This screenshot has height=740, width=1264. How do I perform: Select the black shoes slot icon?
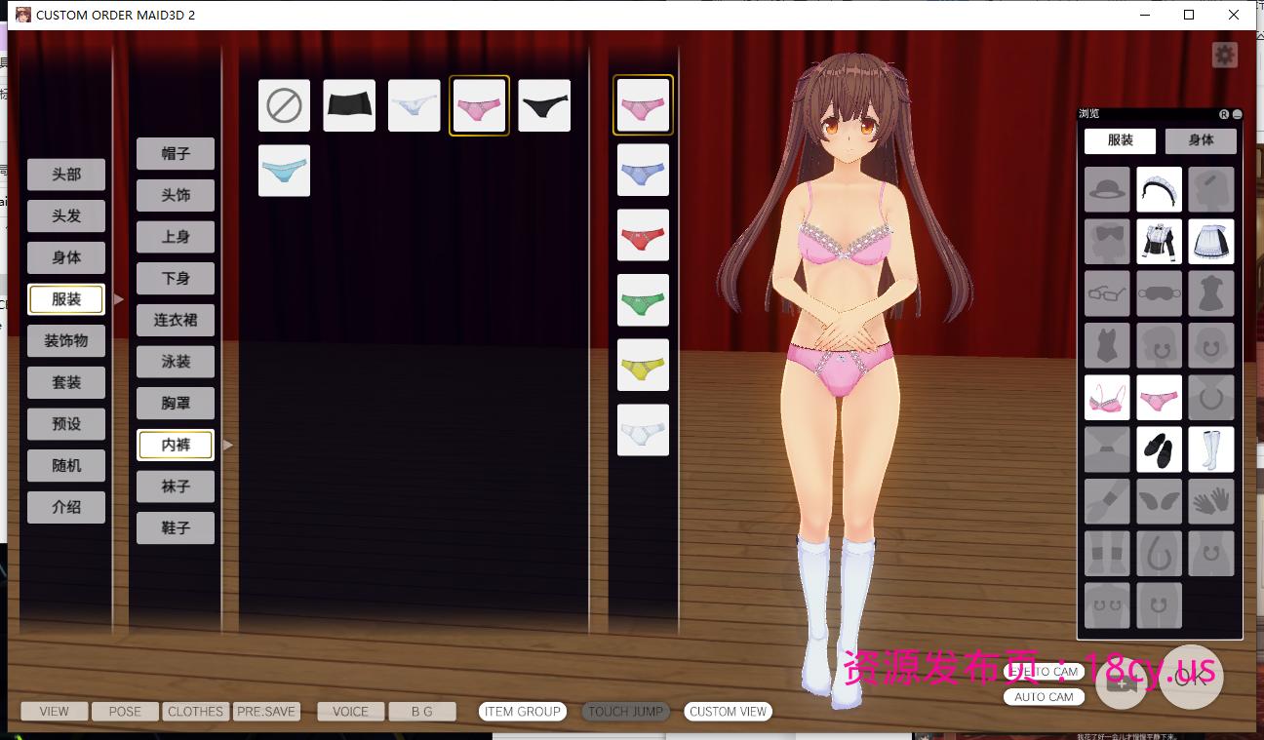pyautogui.click(x=1159, y=449)
